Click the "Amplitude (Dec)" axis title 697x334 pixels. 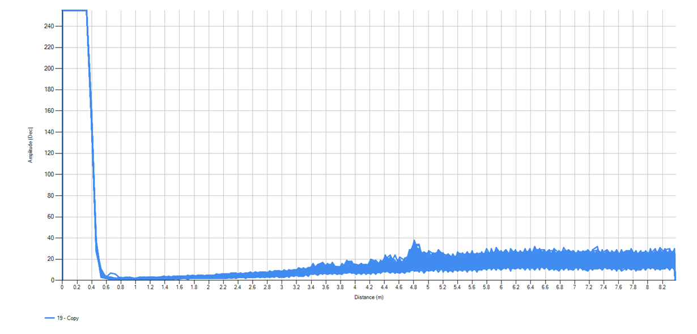[31, 145]
